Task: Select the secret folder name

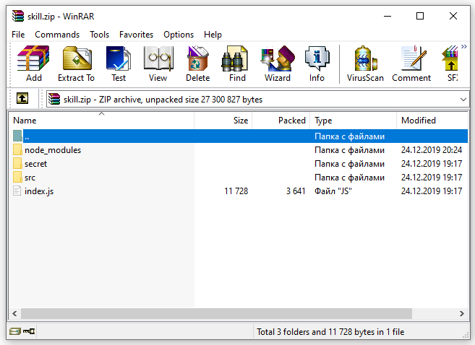Action: coord(35,164)
